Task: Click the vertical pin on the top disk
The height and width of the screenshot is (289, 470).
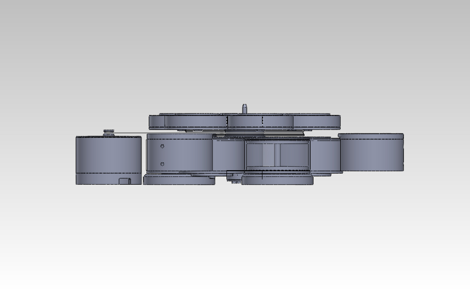Action: point(244,109)
